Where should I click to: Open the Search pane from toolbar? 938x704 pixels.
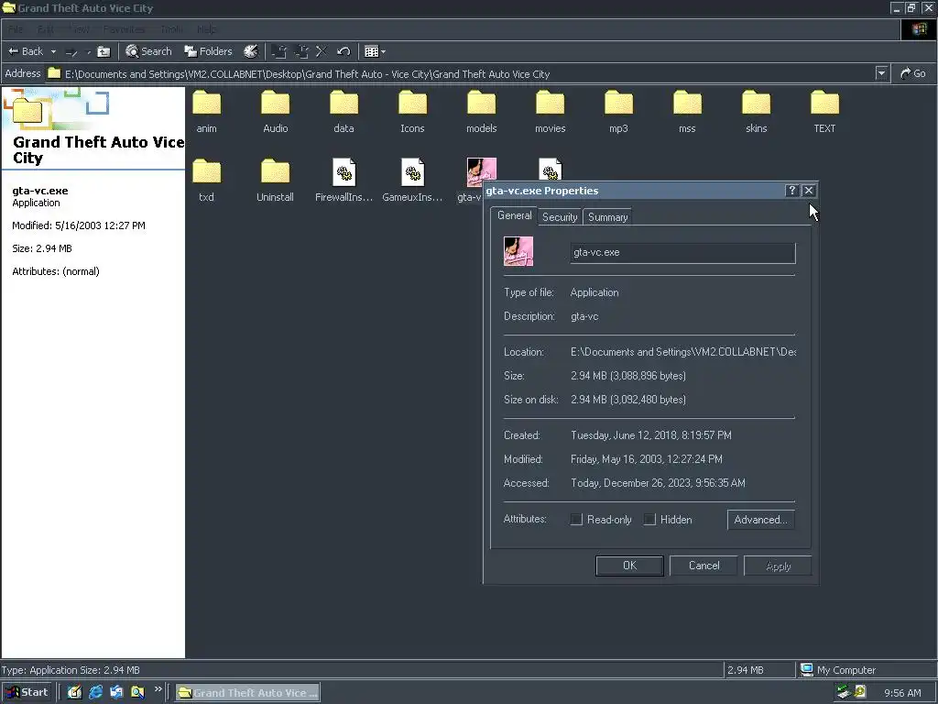pos(148,51)
